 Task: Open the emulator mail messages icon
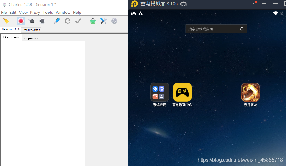click(253, 3)
